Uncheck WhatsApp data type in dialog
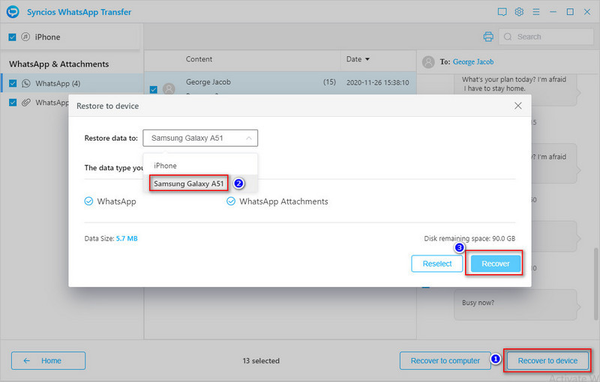This screenshot has height=382, width=600. tap(88, 201)
